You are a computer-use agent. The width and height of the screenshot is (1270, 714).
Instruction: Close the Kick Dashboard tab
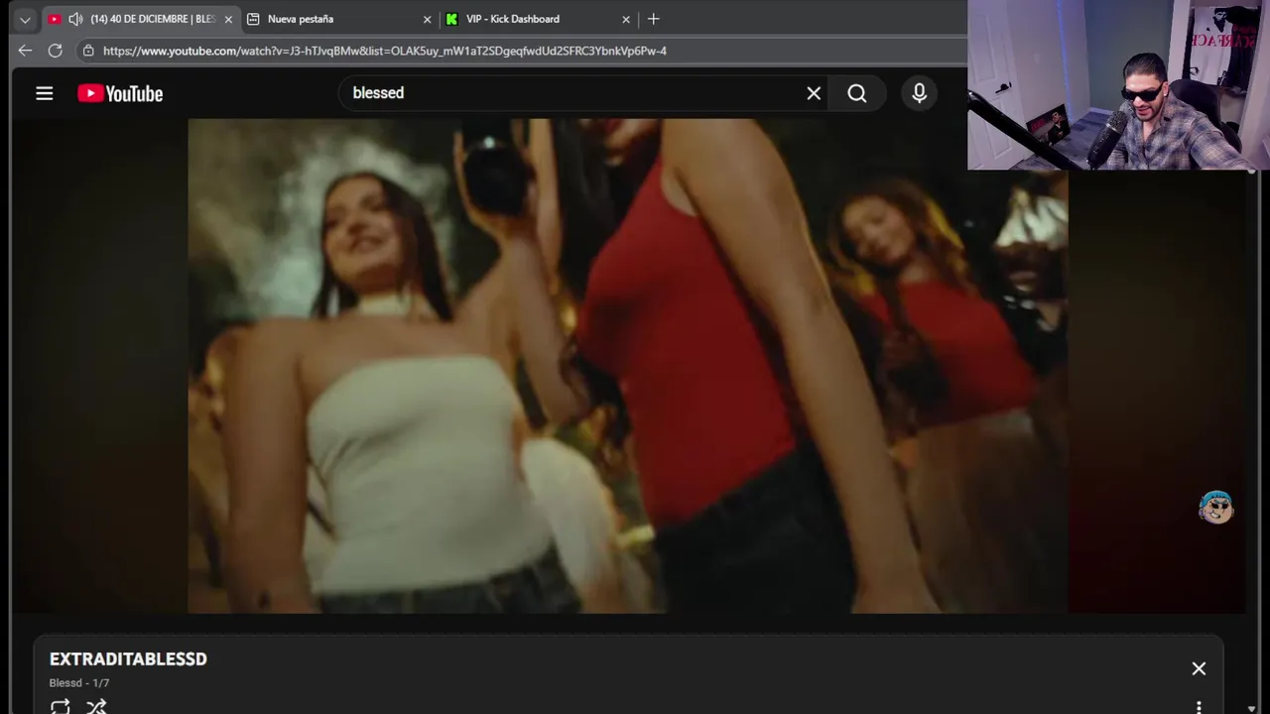tap(626, 19)
